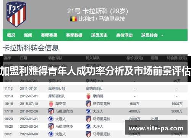This screenshot has width=191, height=138.
Task: Select the 球员转会 tab
Action: click(x=149, y=35)
